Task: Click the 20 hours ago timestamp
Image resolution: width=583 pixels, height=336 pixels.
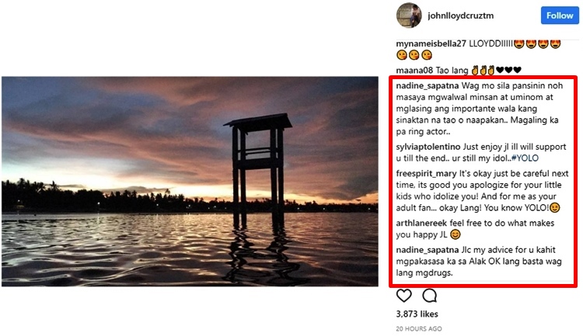Action: coord(419,328)
